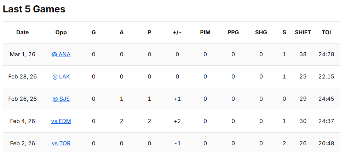Click the A assists column header
The image size is (351, 152).
121,33
